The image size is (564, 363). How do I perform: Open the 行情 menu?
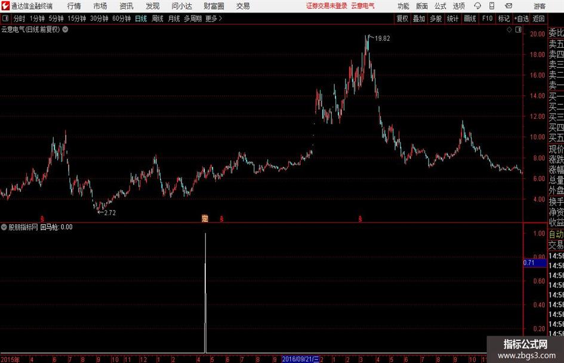(74, 6)
